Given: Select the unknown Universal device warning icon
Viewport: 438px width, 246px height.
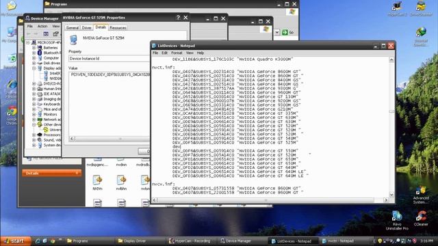Looking at the screenshot, I should tap(46, 130).
